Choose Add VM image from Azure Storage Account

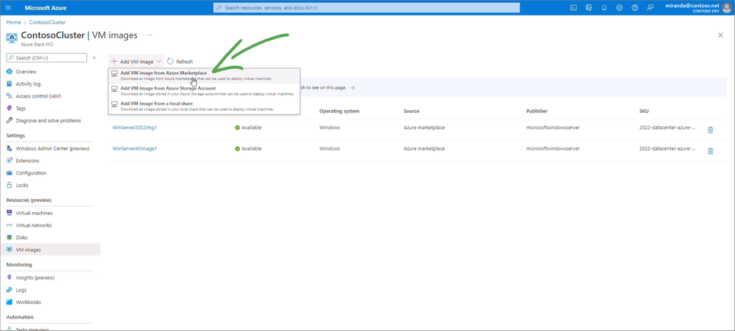click(204, 91)
